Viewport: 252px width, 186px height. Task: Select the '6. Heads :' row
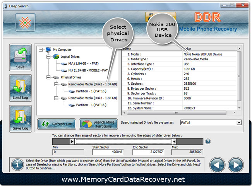pos(179,79)
